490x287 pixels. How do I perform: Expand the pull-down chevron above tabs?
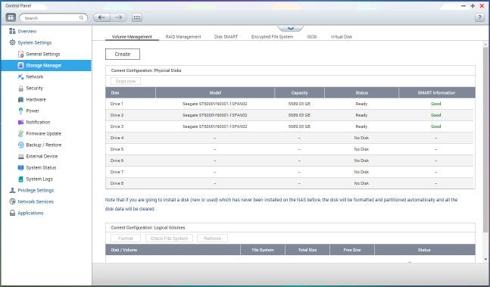[x=290, y=28]
